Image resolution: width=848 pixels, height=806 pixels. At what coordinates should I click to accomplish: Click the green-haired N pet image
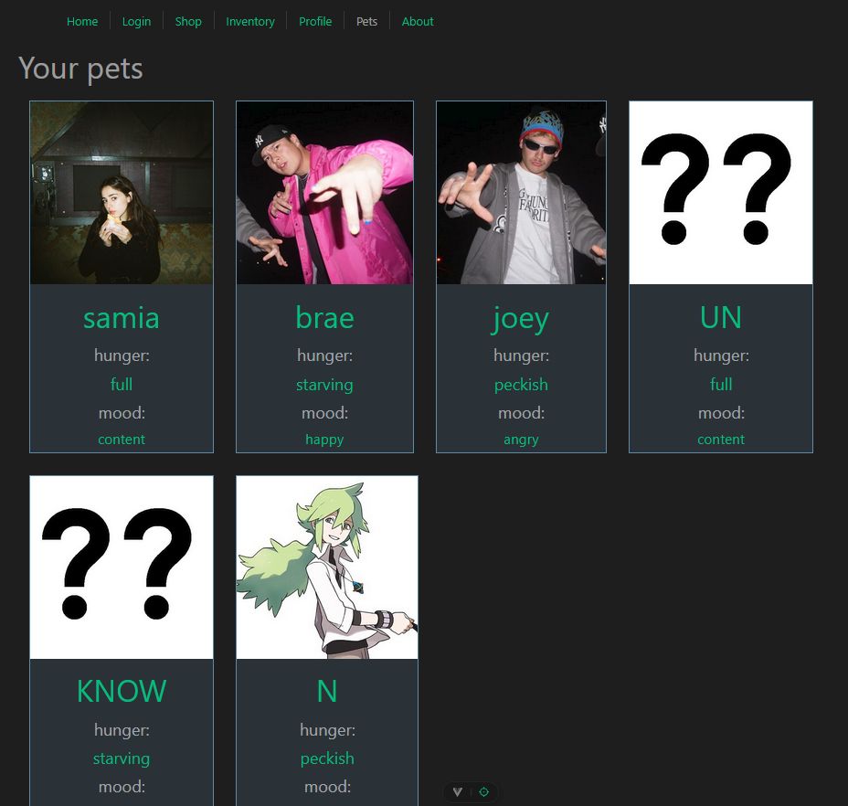pyautogui.click(x=327, y=567)
